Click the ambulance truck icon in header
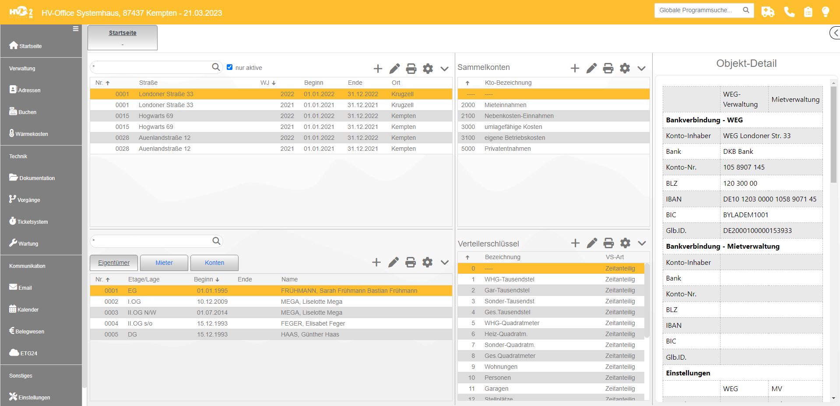 click(x=768, y=12)
